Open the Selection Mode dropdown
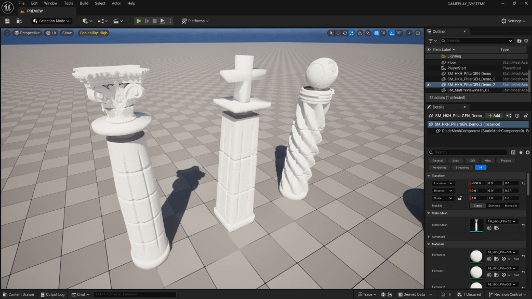The width and height of the screenshot is (532, 299). pyautogui.click(x=51, y=21)
